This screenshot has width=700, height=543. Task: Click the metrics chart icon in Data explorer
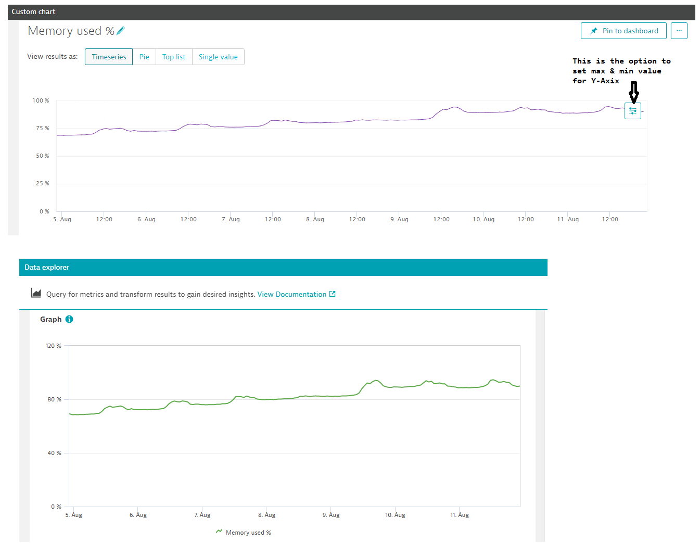(x=35, y=293)
